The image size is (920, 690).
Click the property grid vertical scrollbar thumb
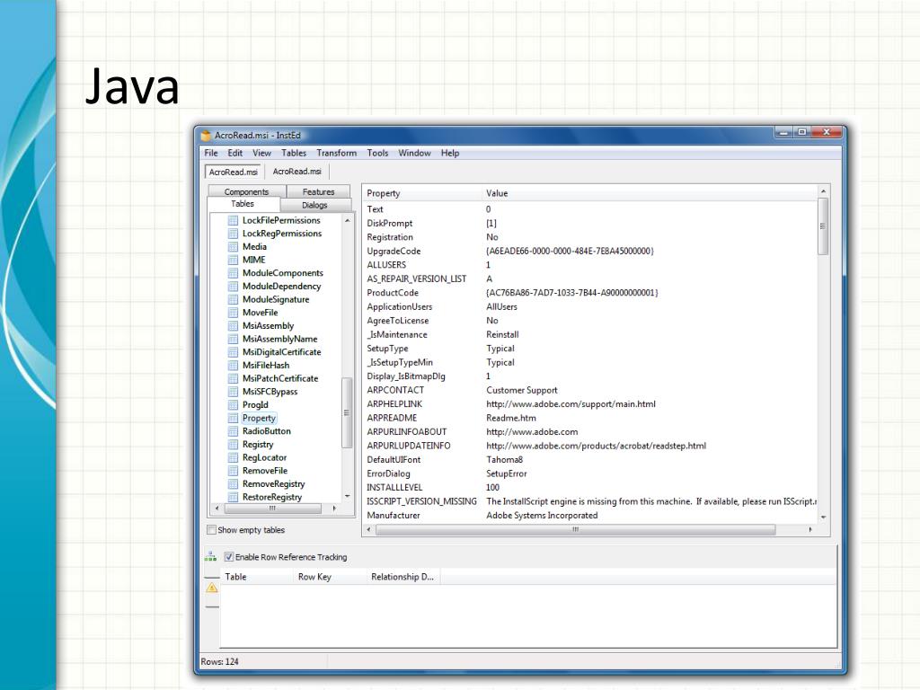click(x=823, y=226)
